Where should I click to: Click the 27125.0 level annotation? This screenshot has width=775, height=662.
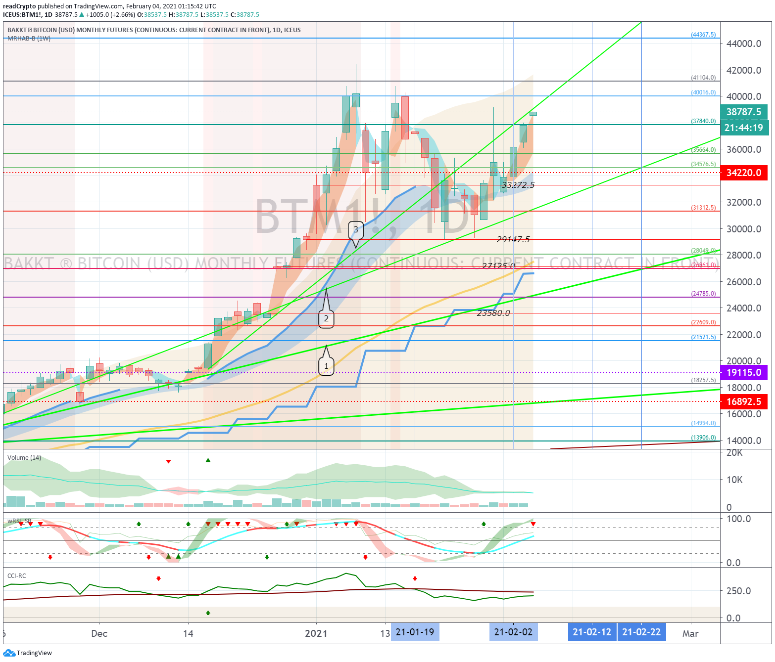click(499, 265)
